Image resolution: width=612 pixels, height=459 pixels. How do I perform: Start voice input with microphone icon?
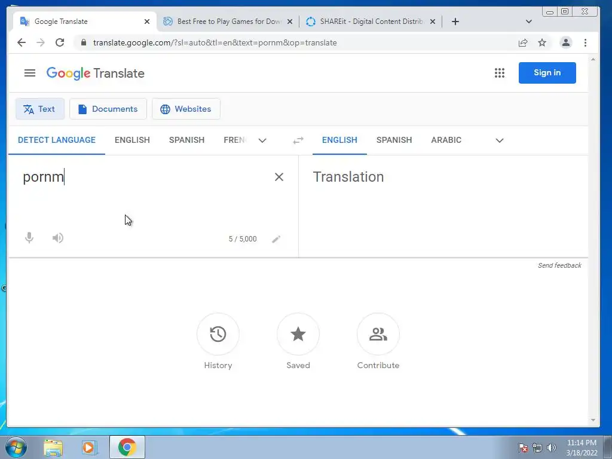coord(29,238)
